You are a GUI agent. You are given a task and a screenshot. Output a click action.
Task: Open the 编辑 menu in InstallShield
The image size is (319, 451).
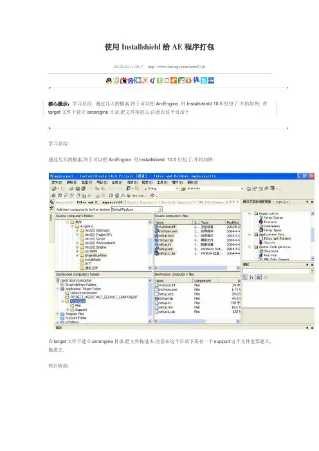coord(71,182)
